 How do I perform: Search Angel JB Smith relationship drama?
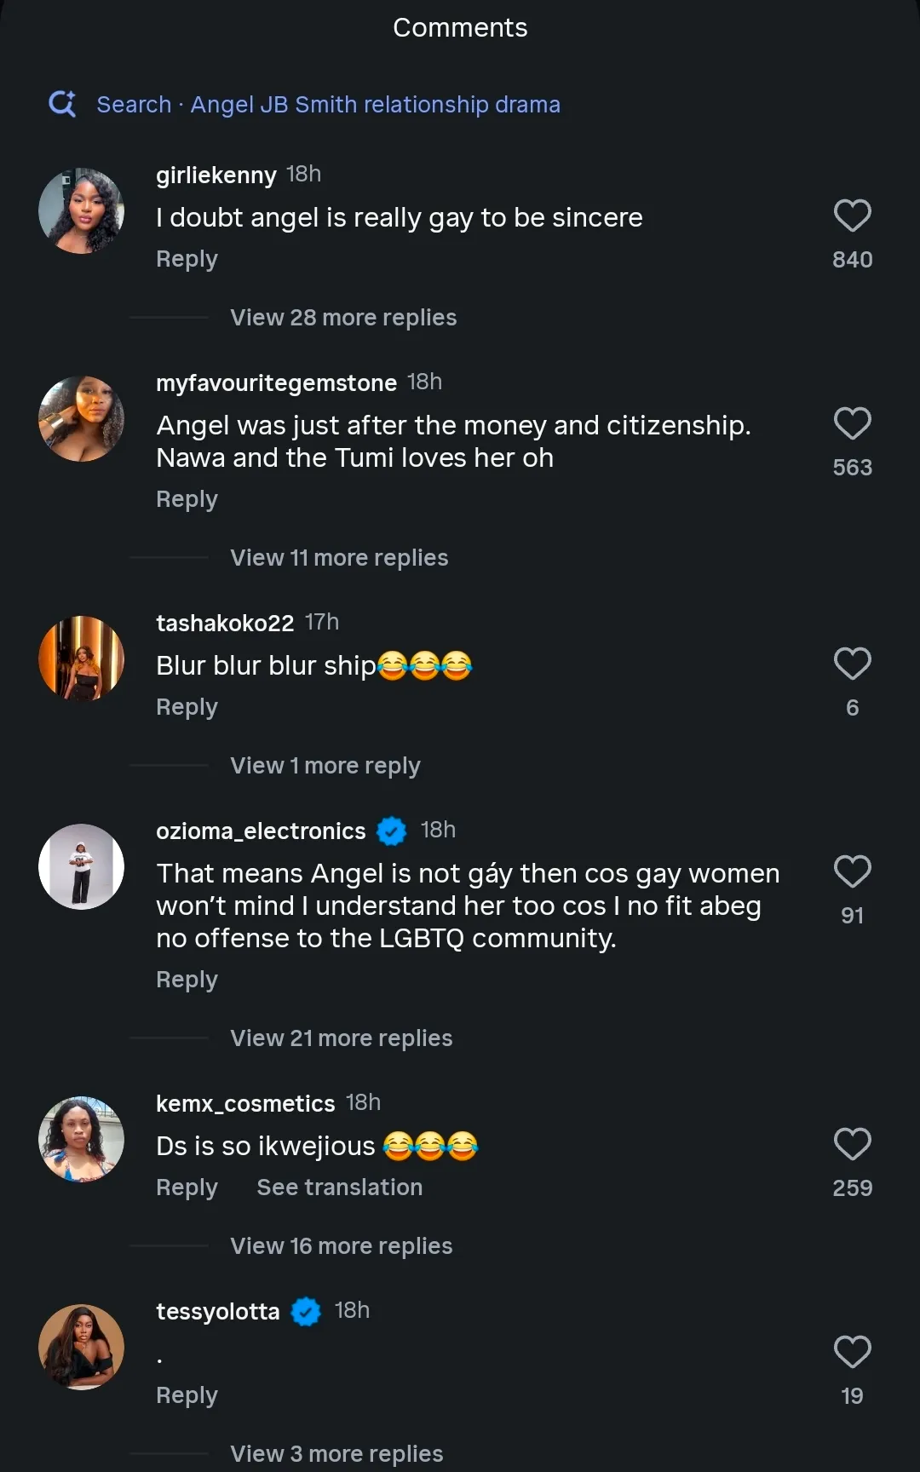[328, 105]
